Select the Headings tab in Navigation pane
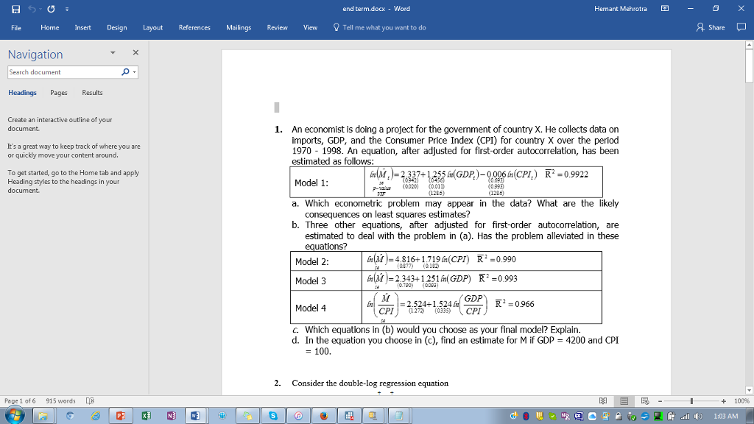Image resolution: width=754 pixels, height=424 pixels. pos(22,93)
